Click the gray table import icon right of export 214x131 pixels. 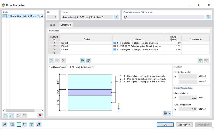point(206,60)
